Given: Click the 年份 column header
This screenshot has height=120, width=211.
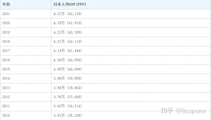Looking at the screenshot, I should [x=6, y=4].
